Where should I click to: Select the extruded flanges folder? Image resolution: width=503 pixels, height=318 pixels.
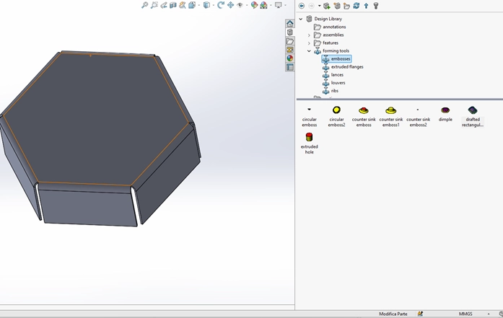pyautogui.click(x=346, y=67)
